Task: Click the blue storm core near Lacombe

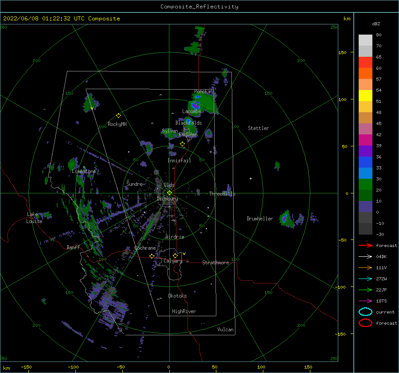Action: [195, 105]
